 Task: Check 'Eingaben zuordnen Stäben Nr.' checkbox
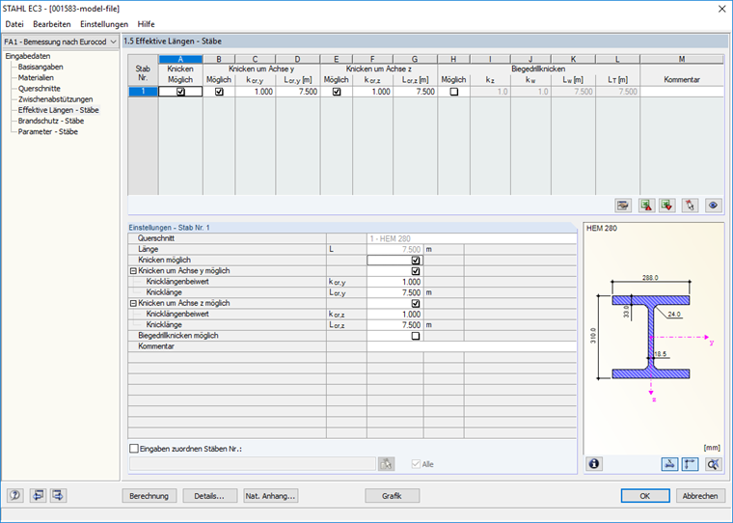134,448
